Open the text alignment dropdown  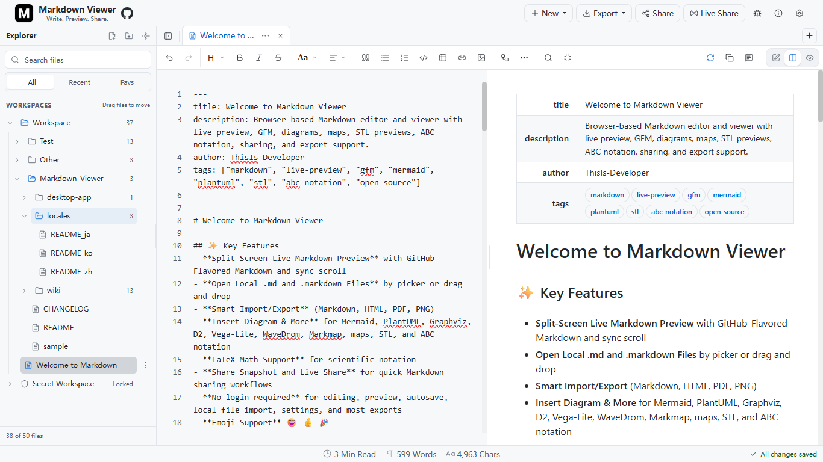click(337, 58)
